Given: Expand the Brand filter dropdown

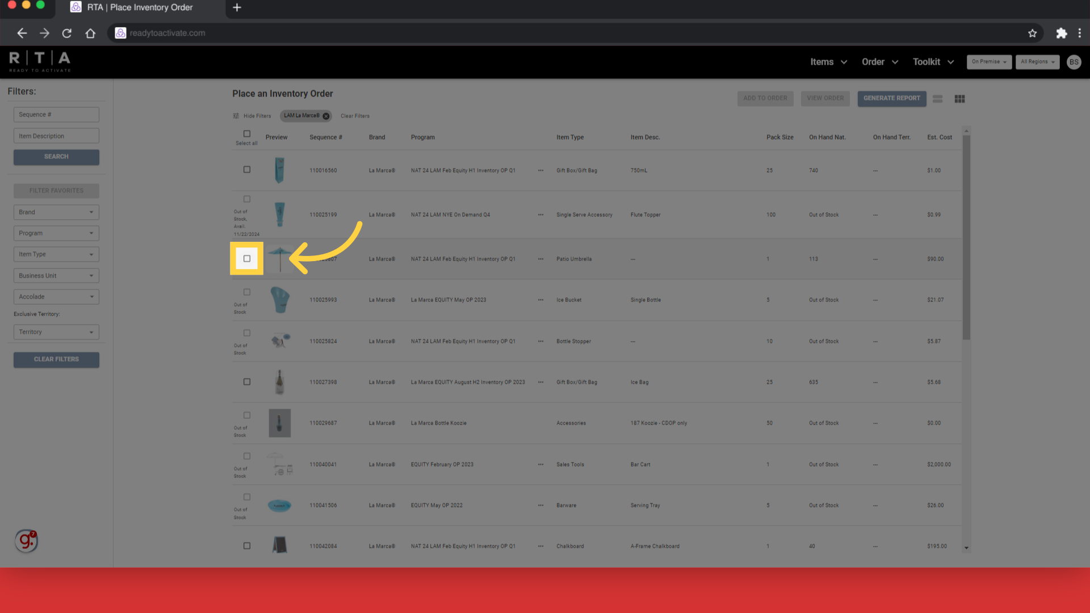Looking at the screenshot, I should 56,212.
